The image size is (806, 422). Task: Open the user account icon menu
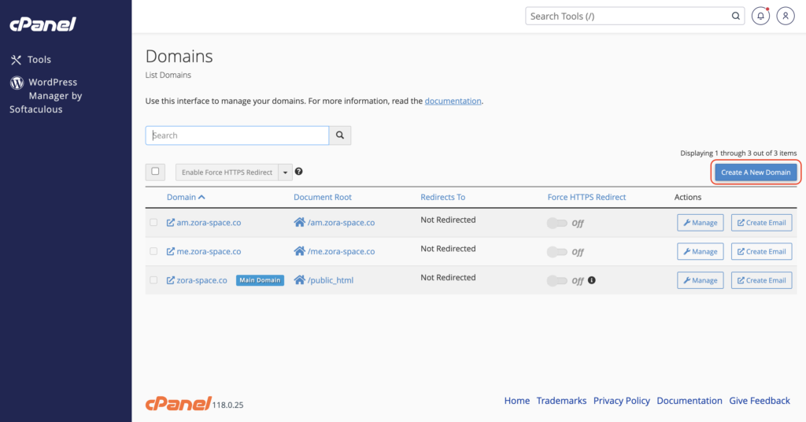(786, 16)
